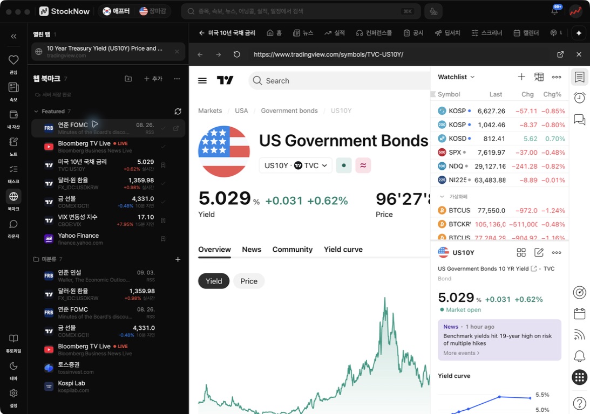Viewport: 590px width, 414px height.
Task: Reload the TradingView web page
Action: pos(236,54)
